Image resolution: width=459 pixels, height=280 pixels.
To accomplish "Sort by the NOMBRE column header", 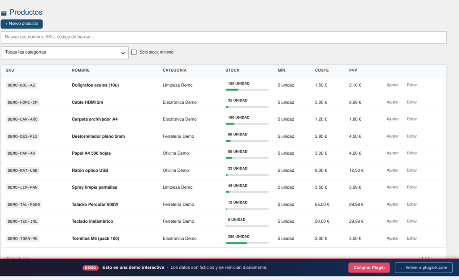I will (81, 70).
